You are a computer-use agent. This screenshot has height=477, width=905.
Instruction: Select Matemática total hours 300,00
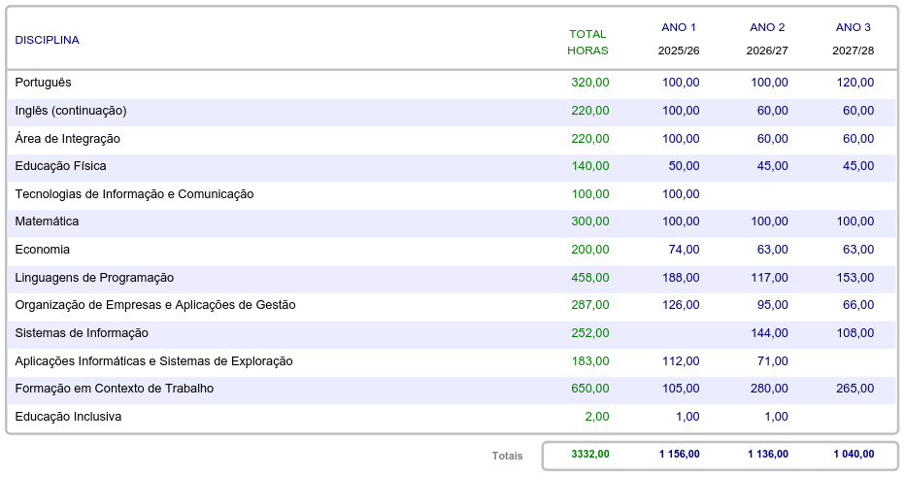tap(590, 221)
